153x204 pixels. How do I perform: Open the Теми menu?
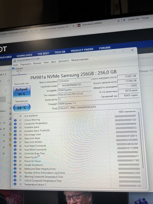pyautogui.click(x=46, y=62)
